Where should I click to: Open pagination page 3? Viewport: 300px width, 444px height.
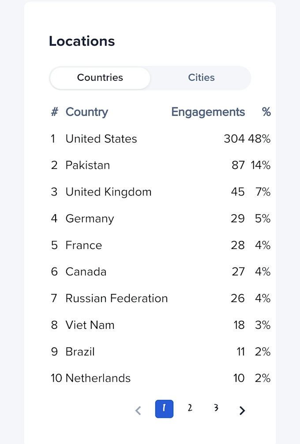216,408
